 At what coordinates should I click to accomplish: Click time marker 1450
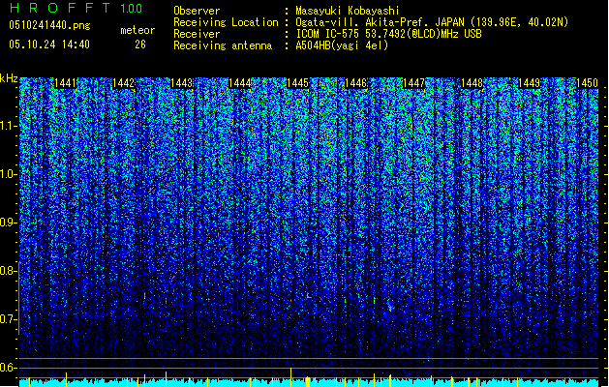pyautogui.click(x=588, y=83)
